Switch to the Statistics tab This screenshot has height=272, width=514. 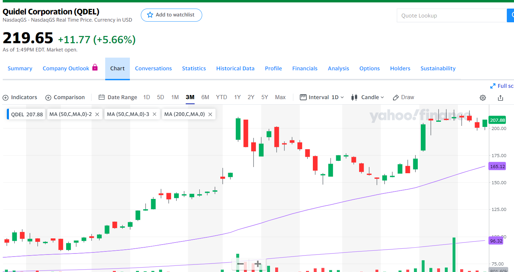[x=194, y=69]
